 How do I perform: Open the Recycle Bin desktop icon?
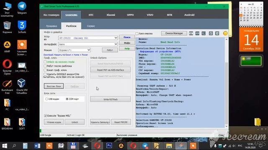(7, 27)
